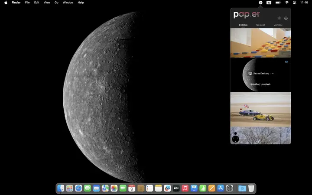This screenshot has height=195, width=312.
Task: Open the Go menu
Action: pos(56,3)
